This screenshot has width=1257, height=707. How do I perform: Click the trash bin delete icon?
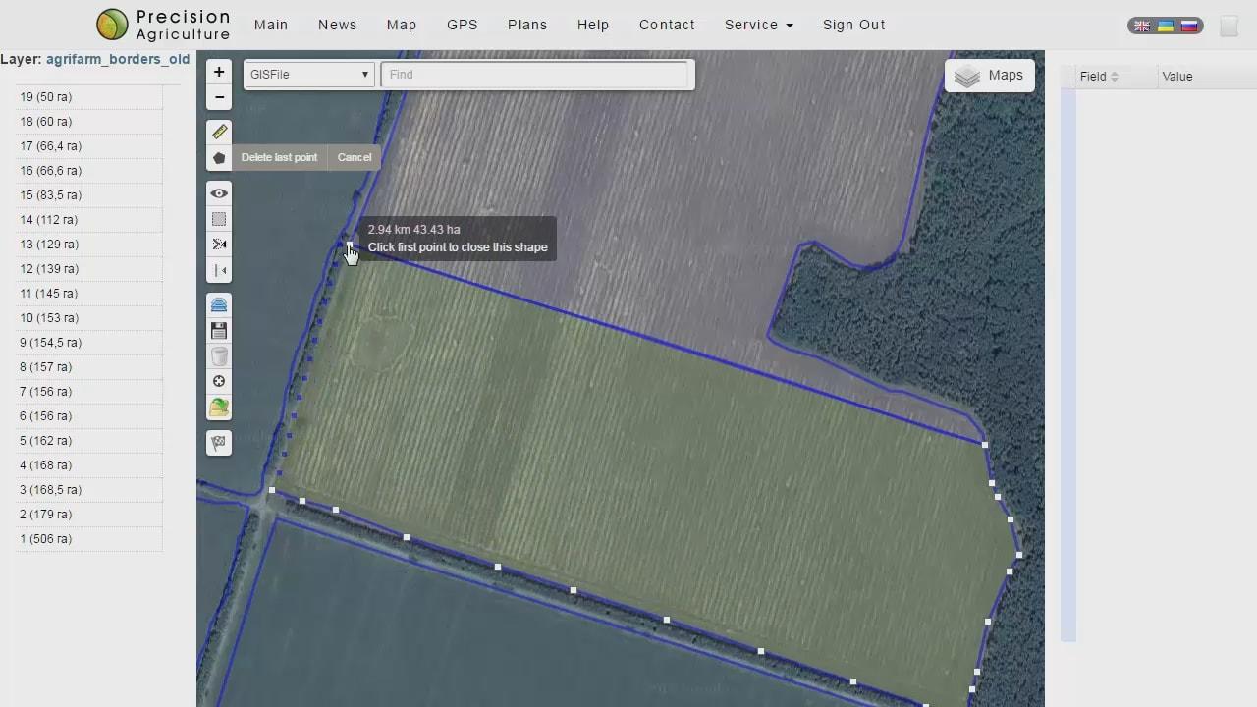(219, 356)
